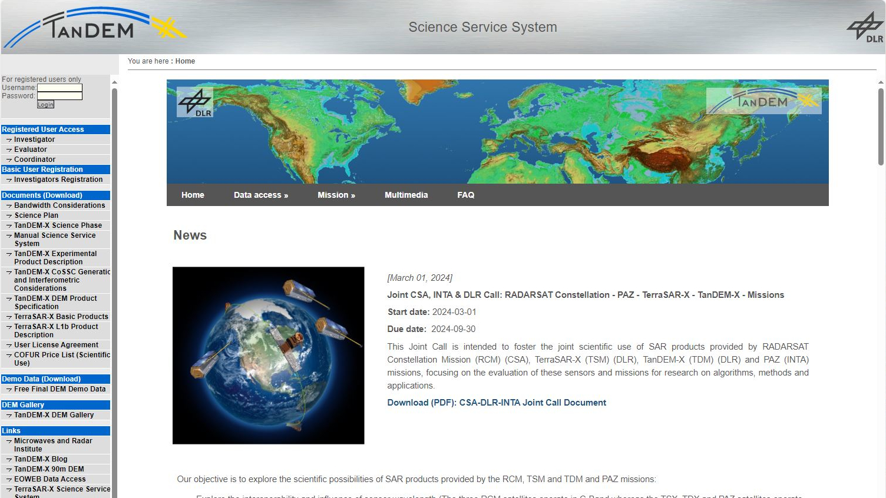The image size is (886, 498).
Task: Open the FAQ menu item
Action: [465, 195]
